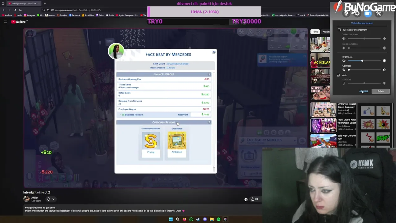Click the brightness maximum sun icon
The width and height of the screenshot is (396, 223).
click(384, 61)
